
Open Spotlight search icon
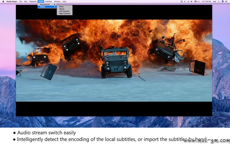(219, 1)
